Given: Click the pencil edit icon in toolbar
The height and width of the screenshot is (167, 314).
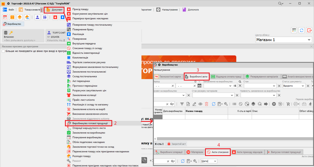Looking at the screenshot, I should [194, 104].
